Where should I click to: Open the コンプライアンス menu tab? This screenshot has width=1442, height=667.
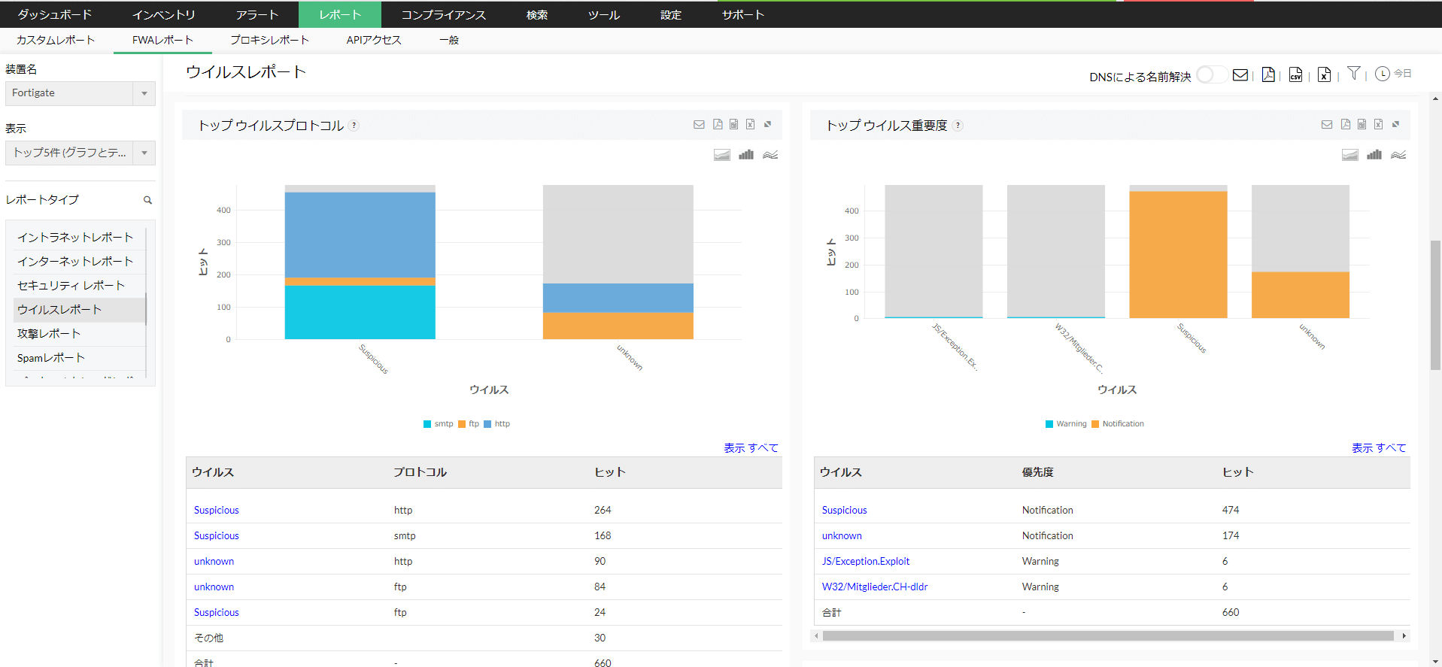(443, 15)
